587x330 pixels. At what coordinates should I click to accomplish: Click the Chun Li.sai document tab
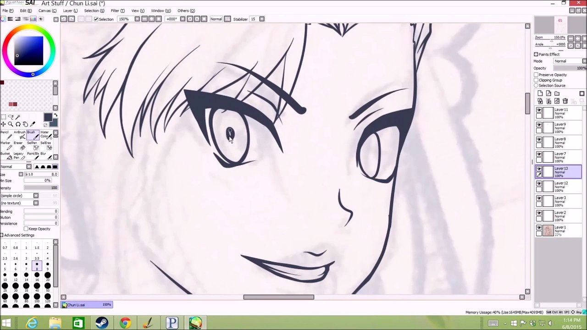click(x=88, y=305)
